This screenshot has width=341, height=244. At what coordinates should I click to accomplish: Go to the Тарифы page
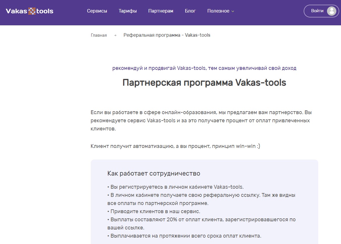(x=127, y=11)
